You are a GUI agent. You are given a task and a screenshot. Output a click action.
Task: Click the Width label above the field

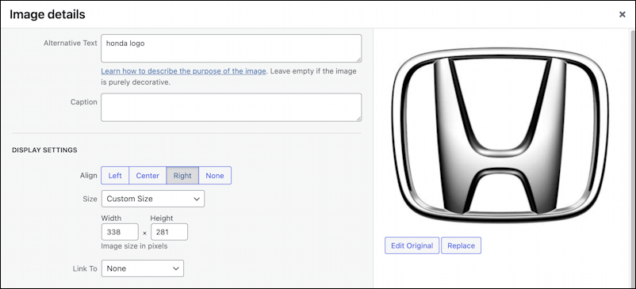pyautogui.click(x=111, y=219)
